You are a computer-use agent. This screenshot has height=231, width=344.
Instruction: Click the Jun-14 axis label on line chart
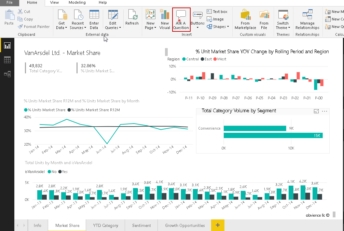tap(101, 150)
